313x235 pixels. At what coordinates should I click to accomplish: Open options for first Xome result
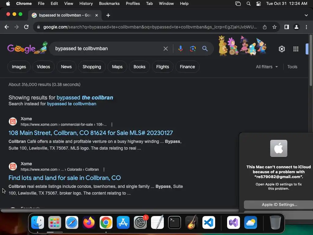(x=112, y=125)
